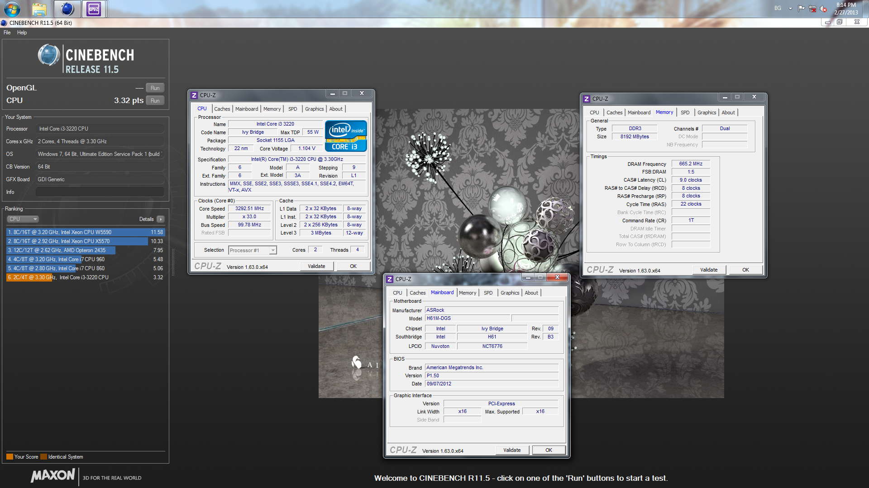Click OK in CPU-Z Mainboard window
869x488 pixels.
[549, 450]
